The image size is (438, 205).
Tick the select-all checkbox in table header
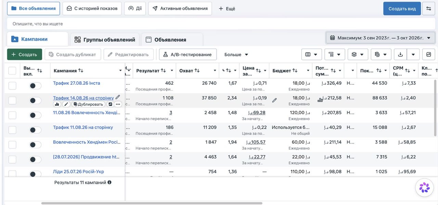(x=12, y=71)
